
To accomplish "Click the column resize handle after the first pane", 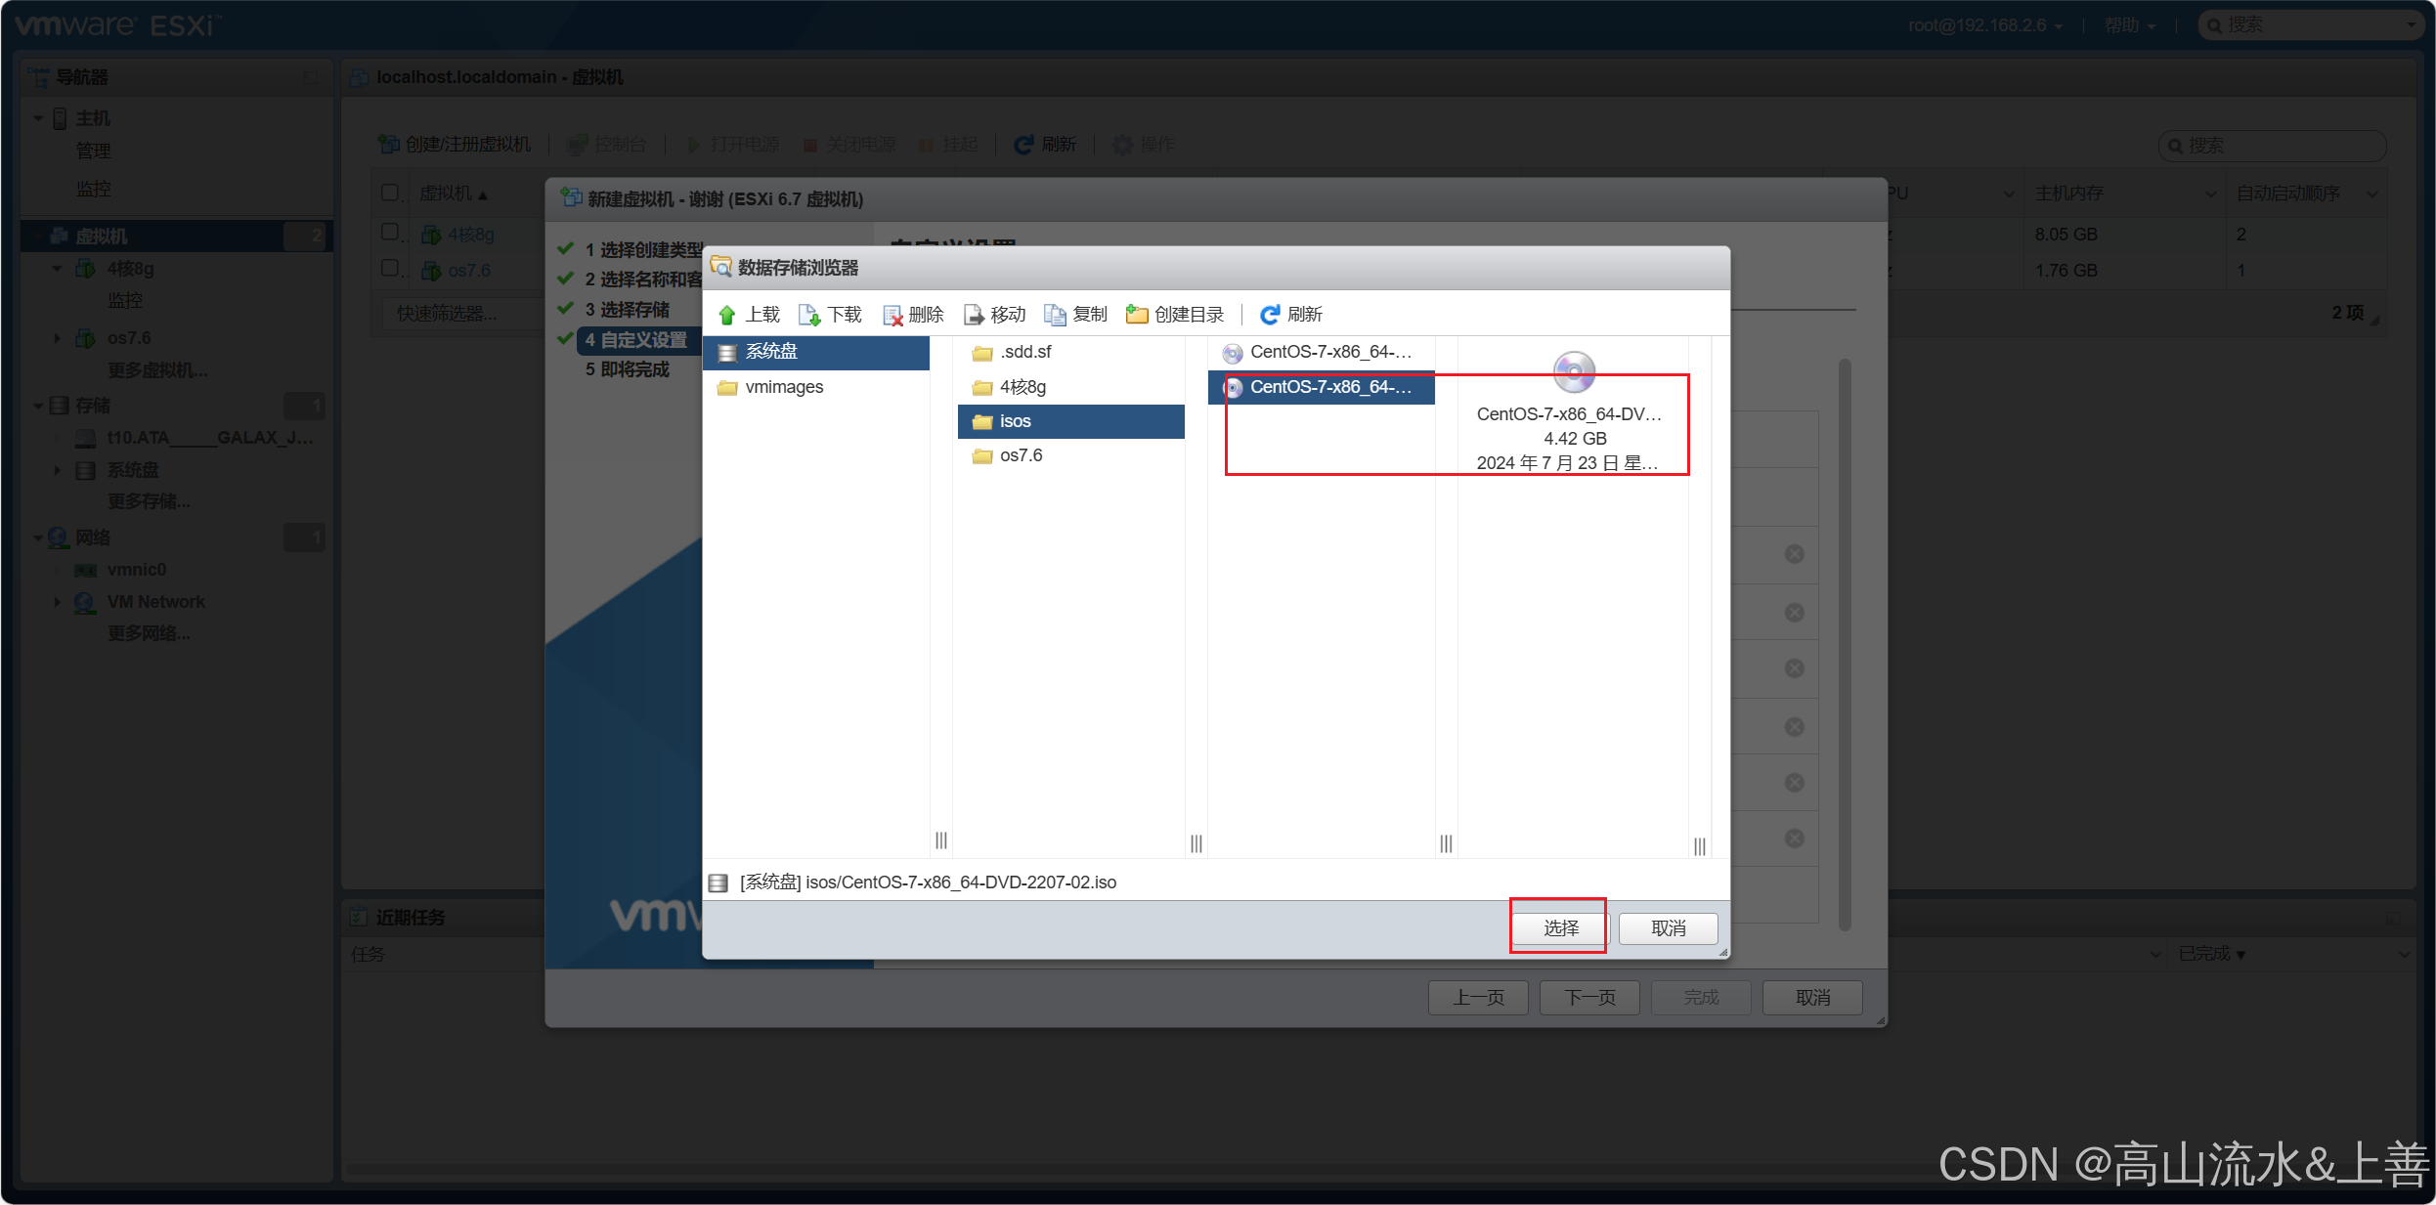I will tap(940, 841).
